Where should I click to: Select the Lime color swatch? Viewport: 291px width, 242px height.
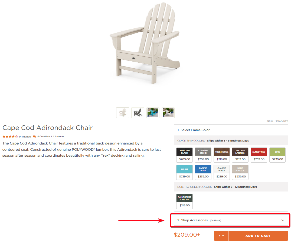coord(277,152)
